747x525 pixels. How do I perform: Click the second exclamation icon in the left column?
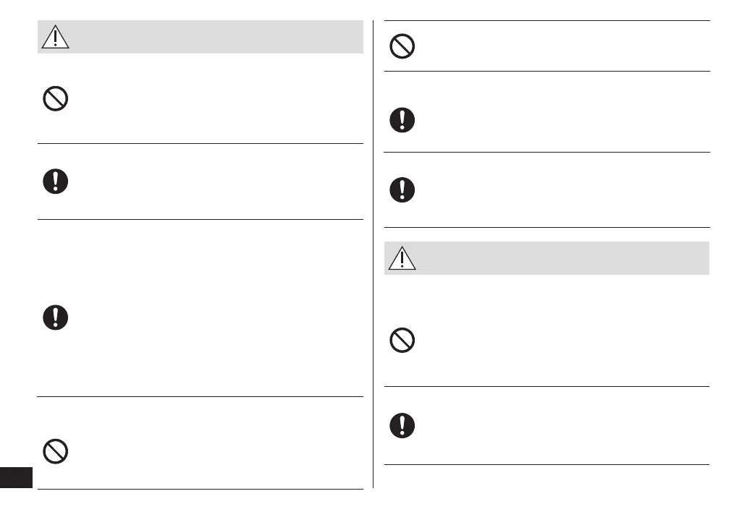tap(56, 317)
